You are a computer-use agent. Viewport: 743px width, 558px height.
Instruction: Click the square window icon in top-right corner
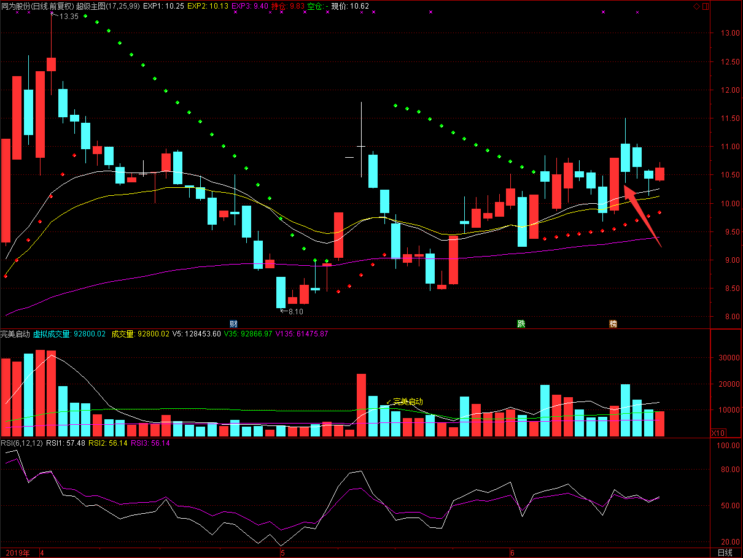click(x=704, y=6)
